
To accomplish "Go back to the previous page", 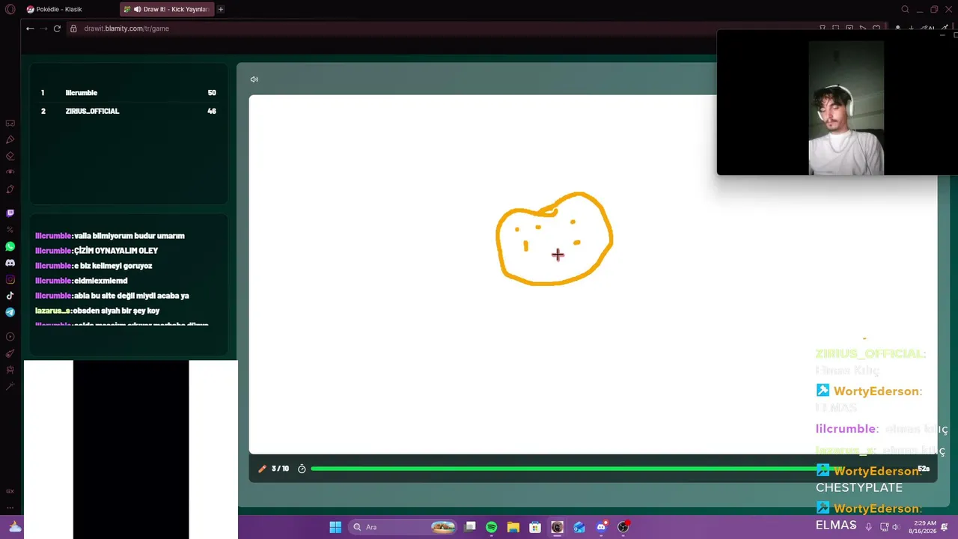I will [30, 28].
